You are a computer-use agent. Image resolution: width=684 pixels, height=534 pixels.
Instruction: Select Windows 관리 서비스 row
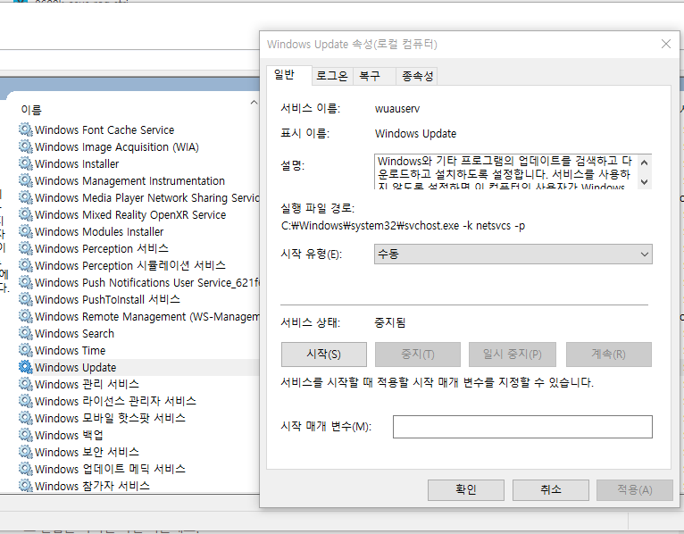click(138, 384)
